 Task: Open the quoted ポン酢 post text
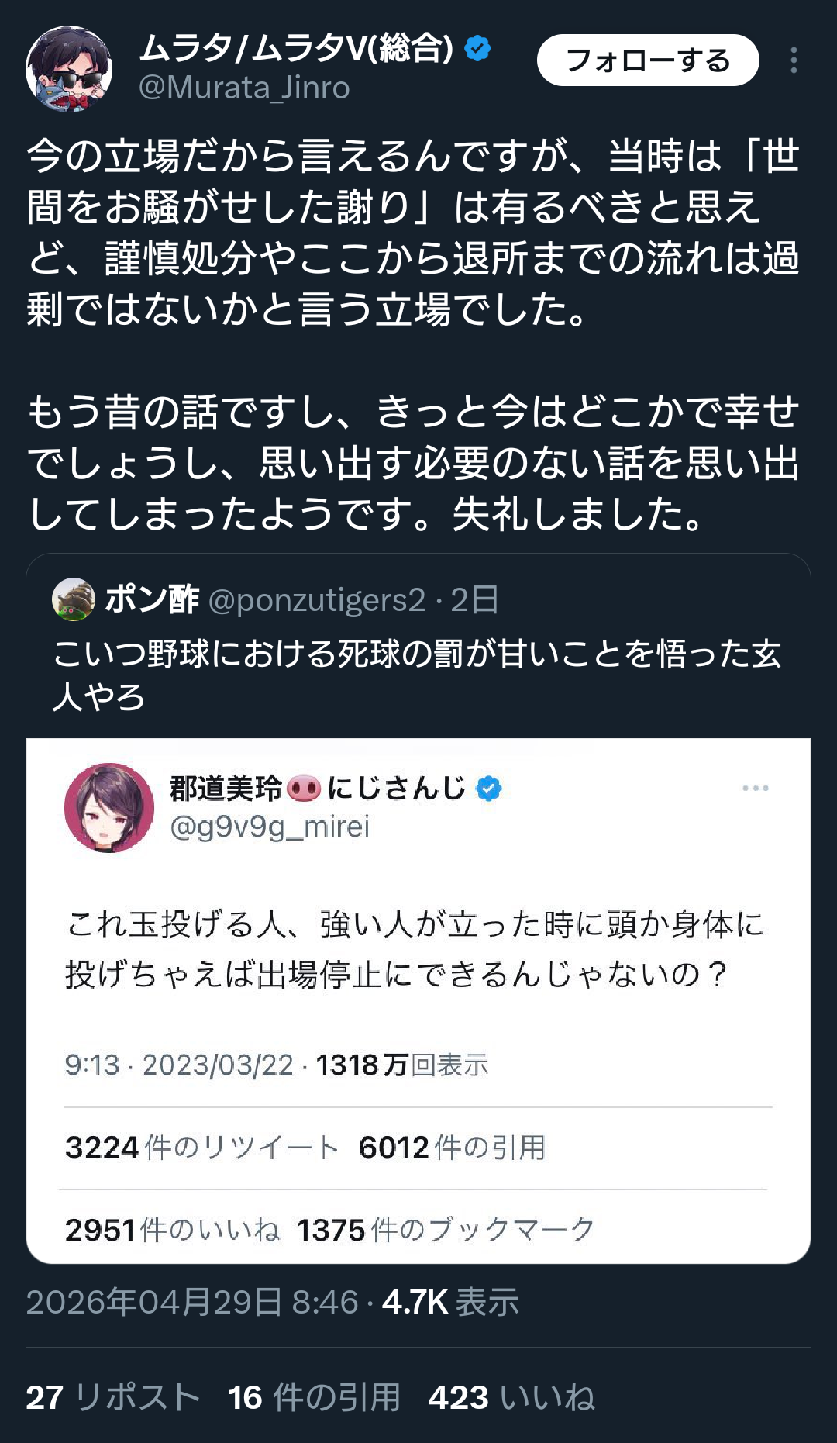[x=416, y=675]
